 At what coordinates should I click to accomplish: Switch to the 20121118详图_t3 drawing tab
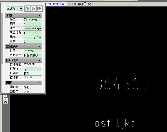80,4
